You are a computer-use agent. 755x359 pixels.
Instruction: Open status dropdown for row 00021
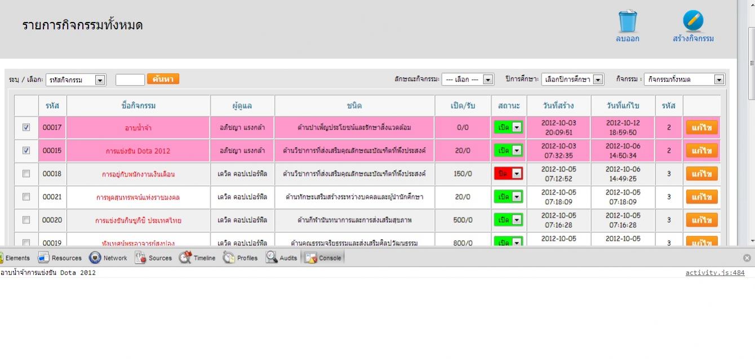508,197
